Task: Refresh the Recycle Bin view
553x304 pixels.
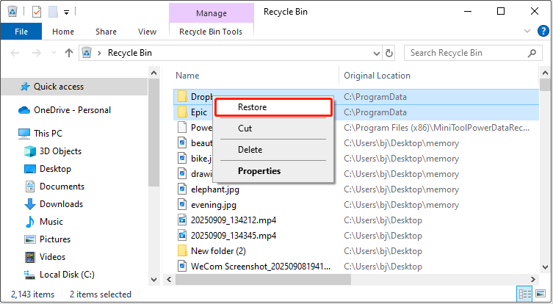Action: [x=390, y=52]
